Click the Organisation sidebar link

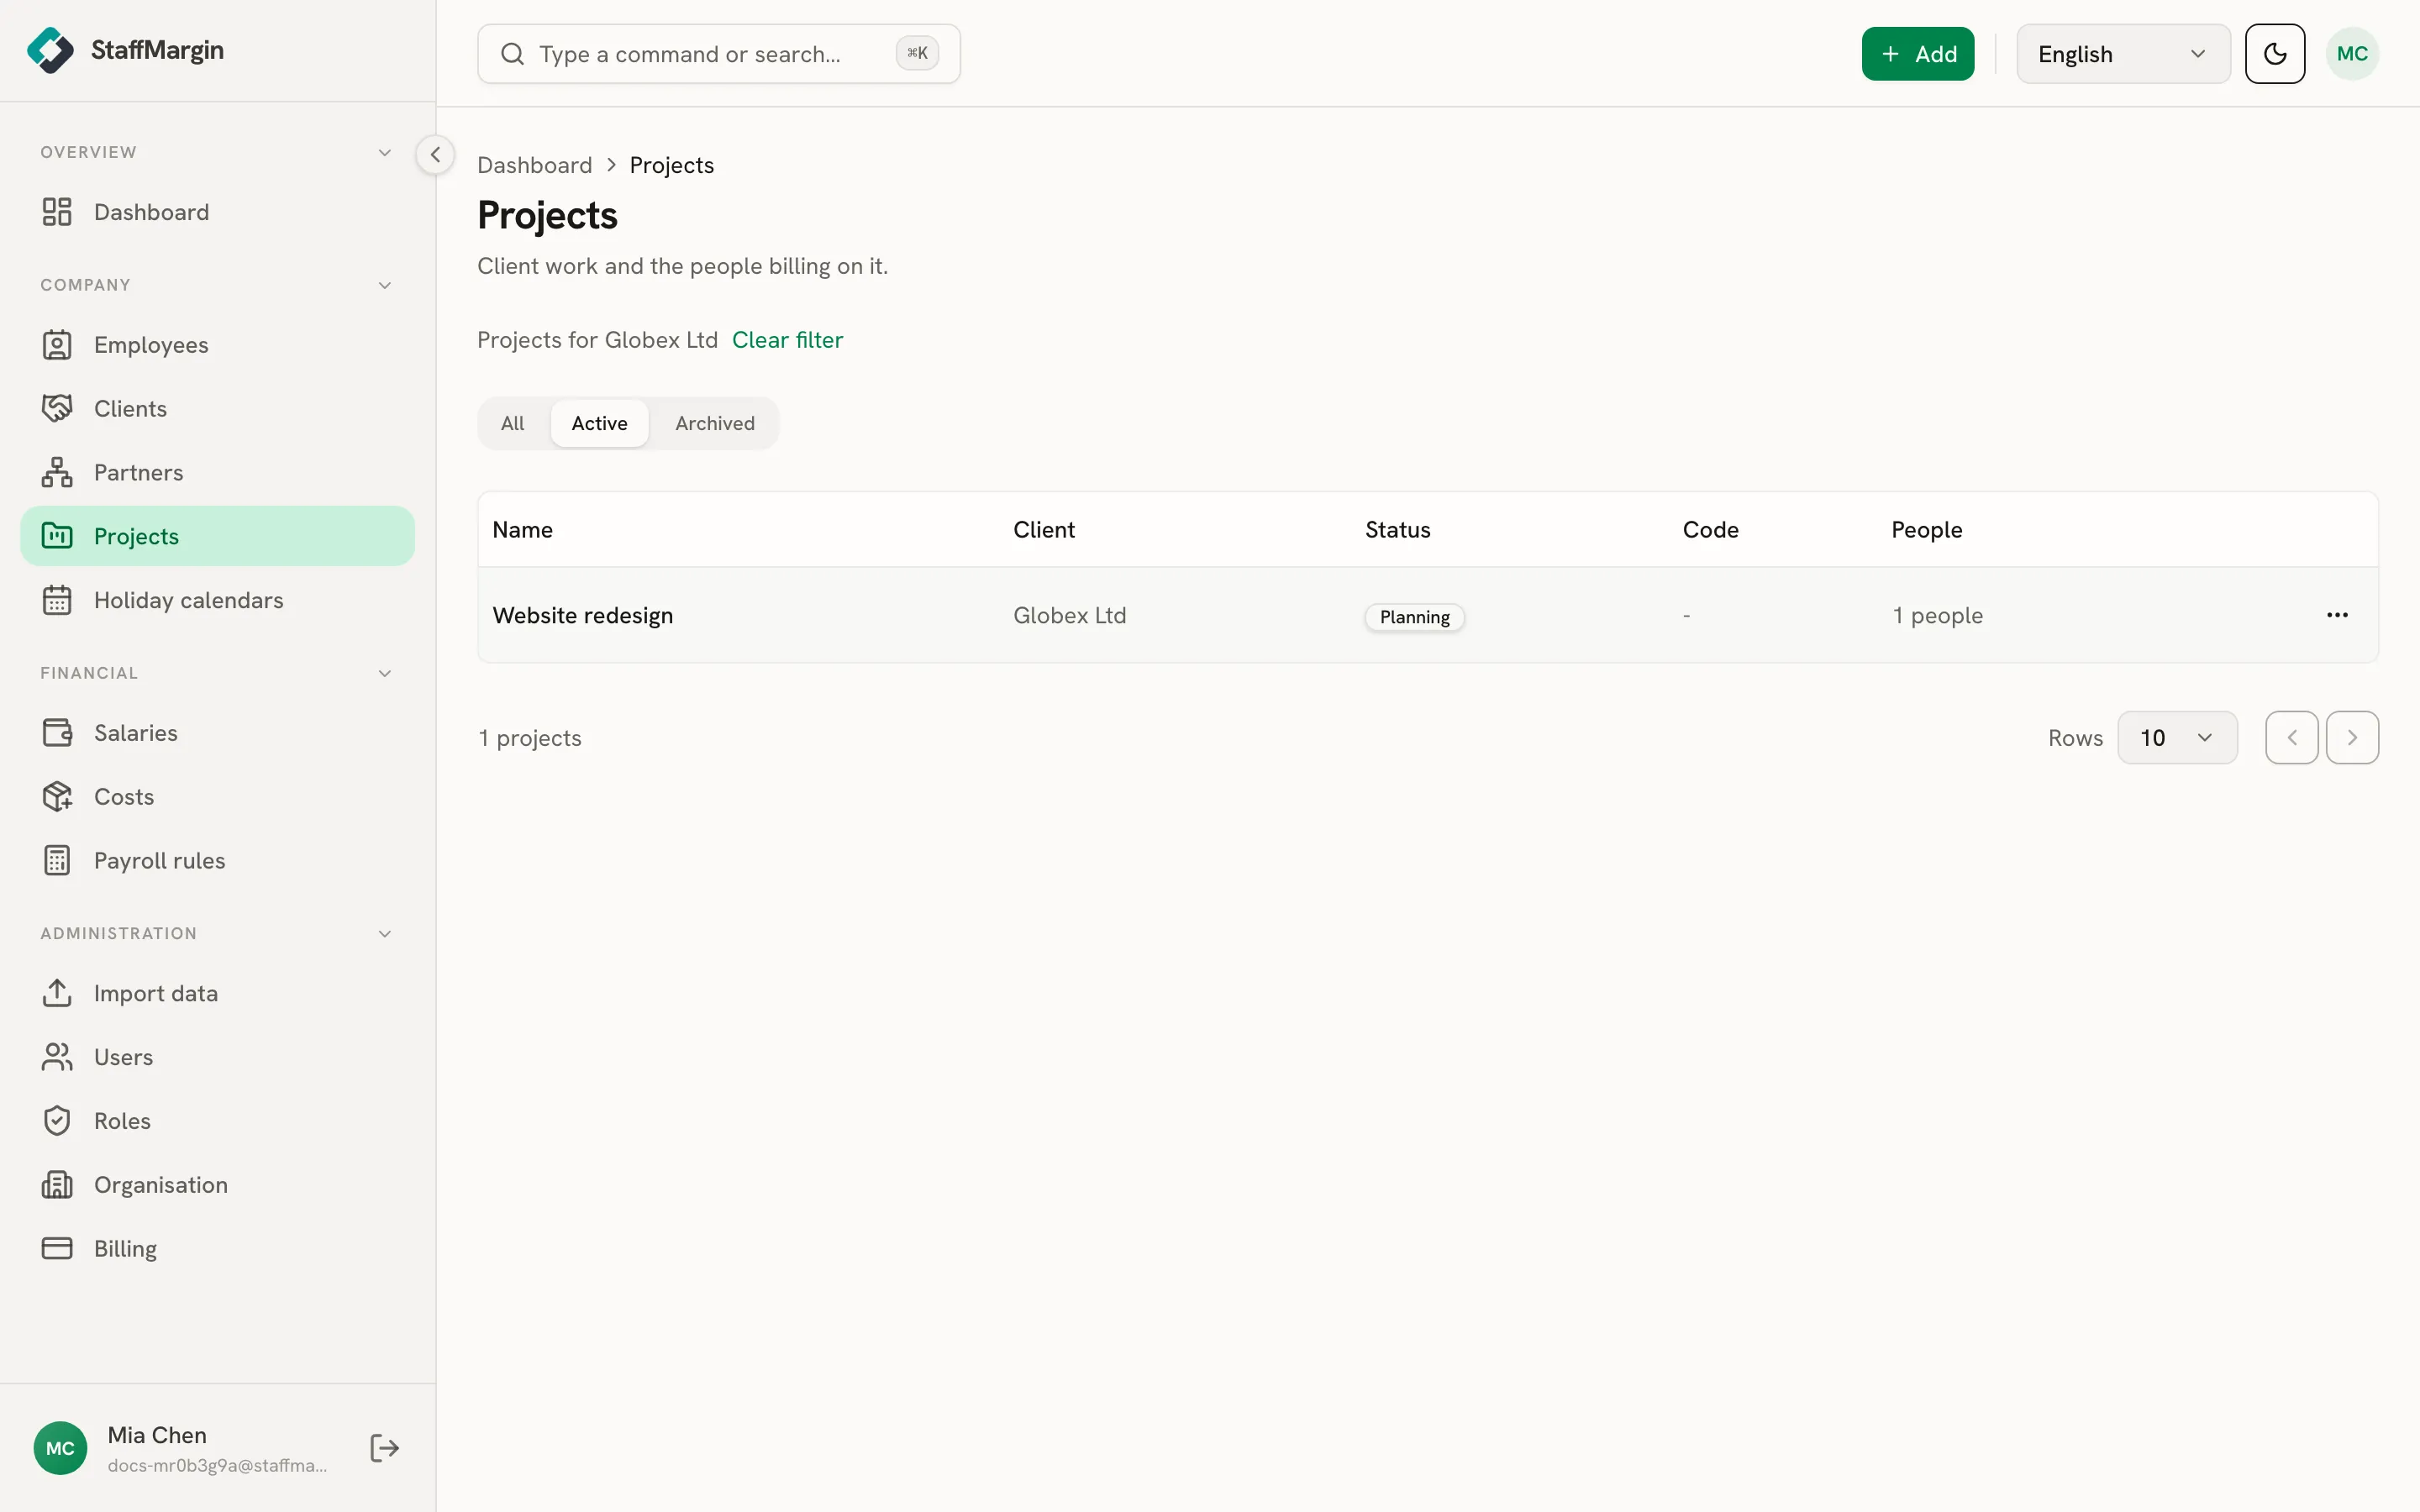tap(217, 1185)
